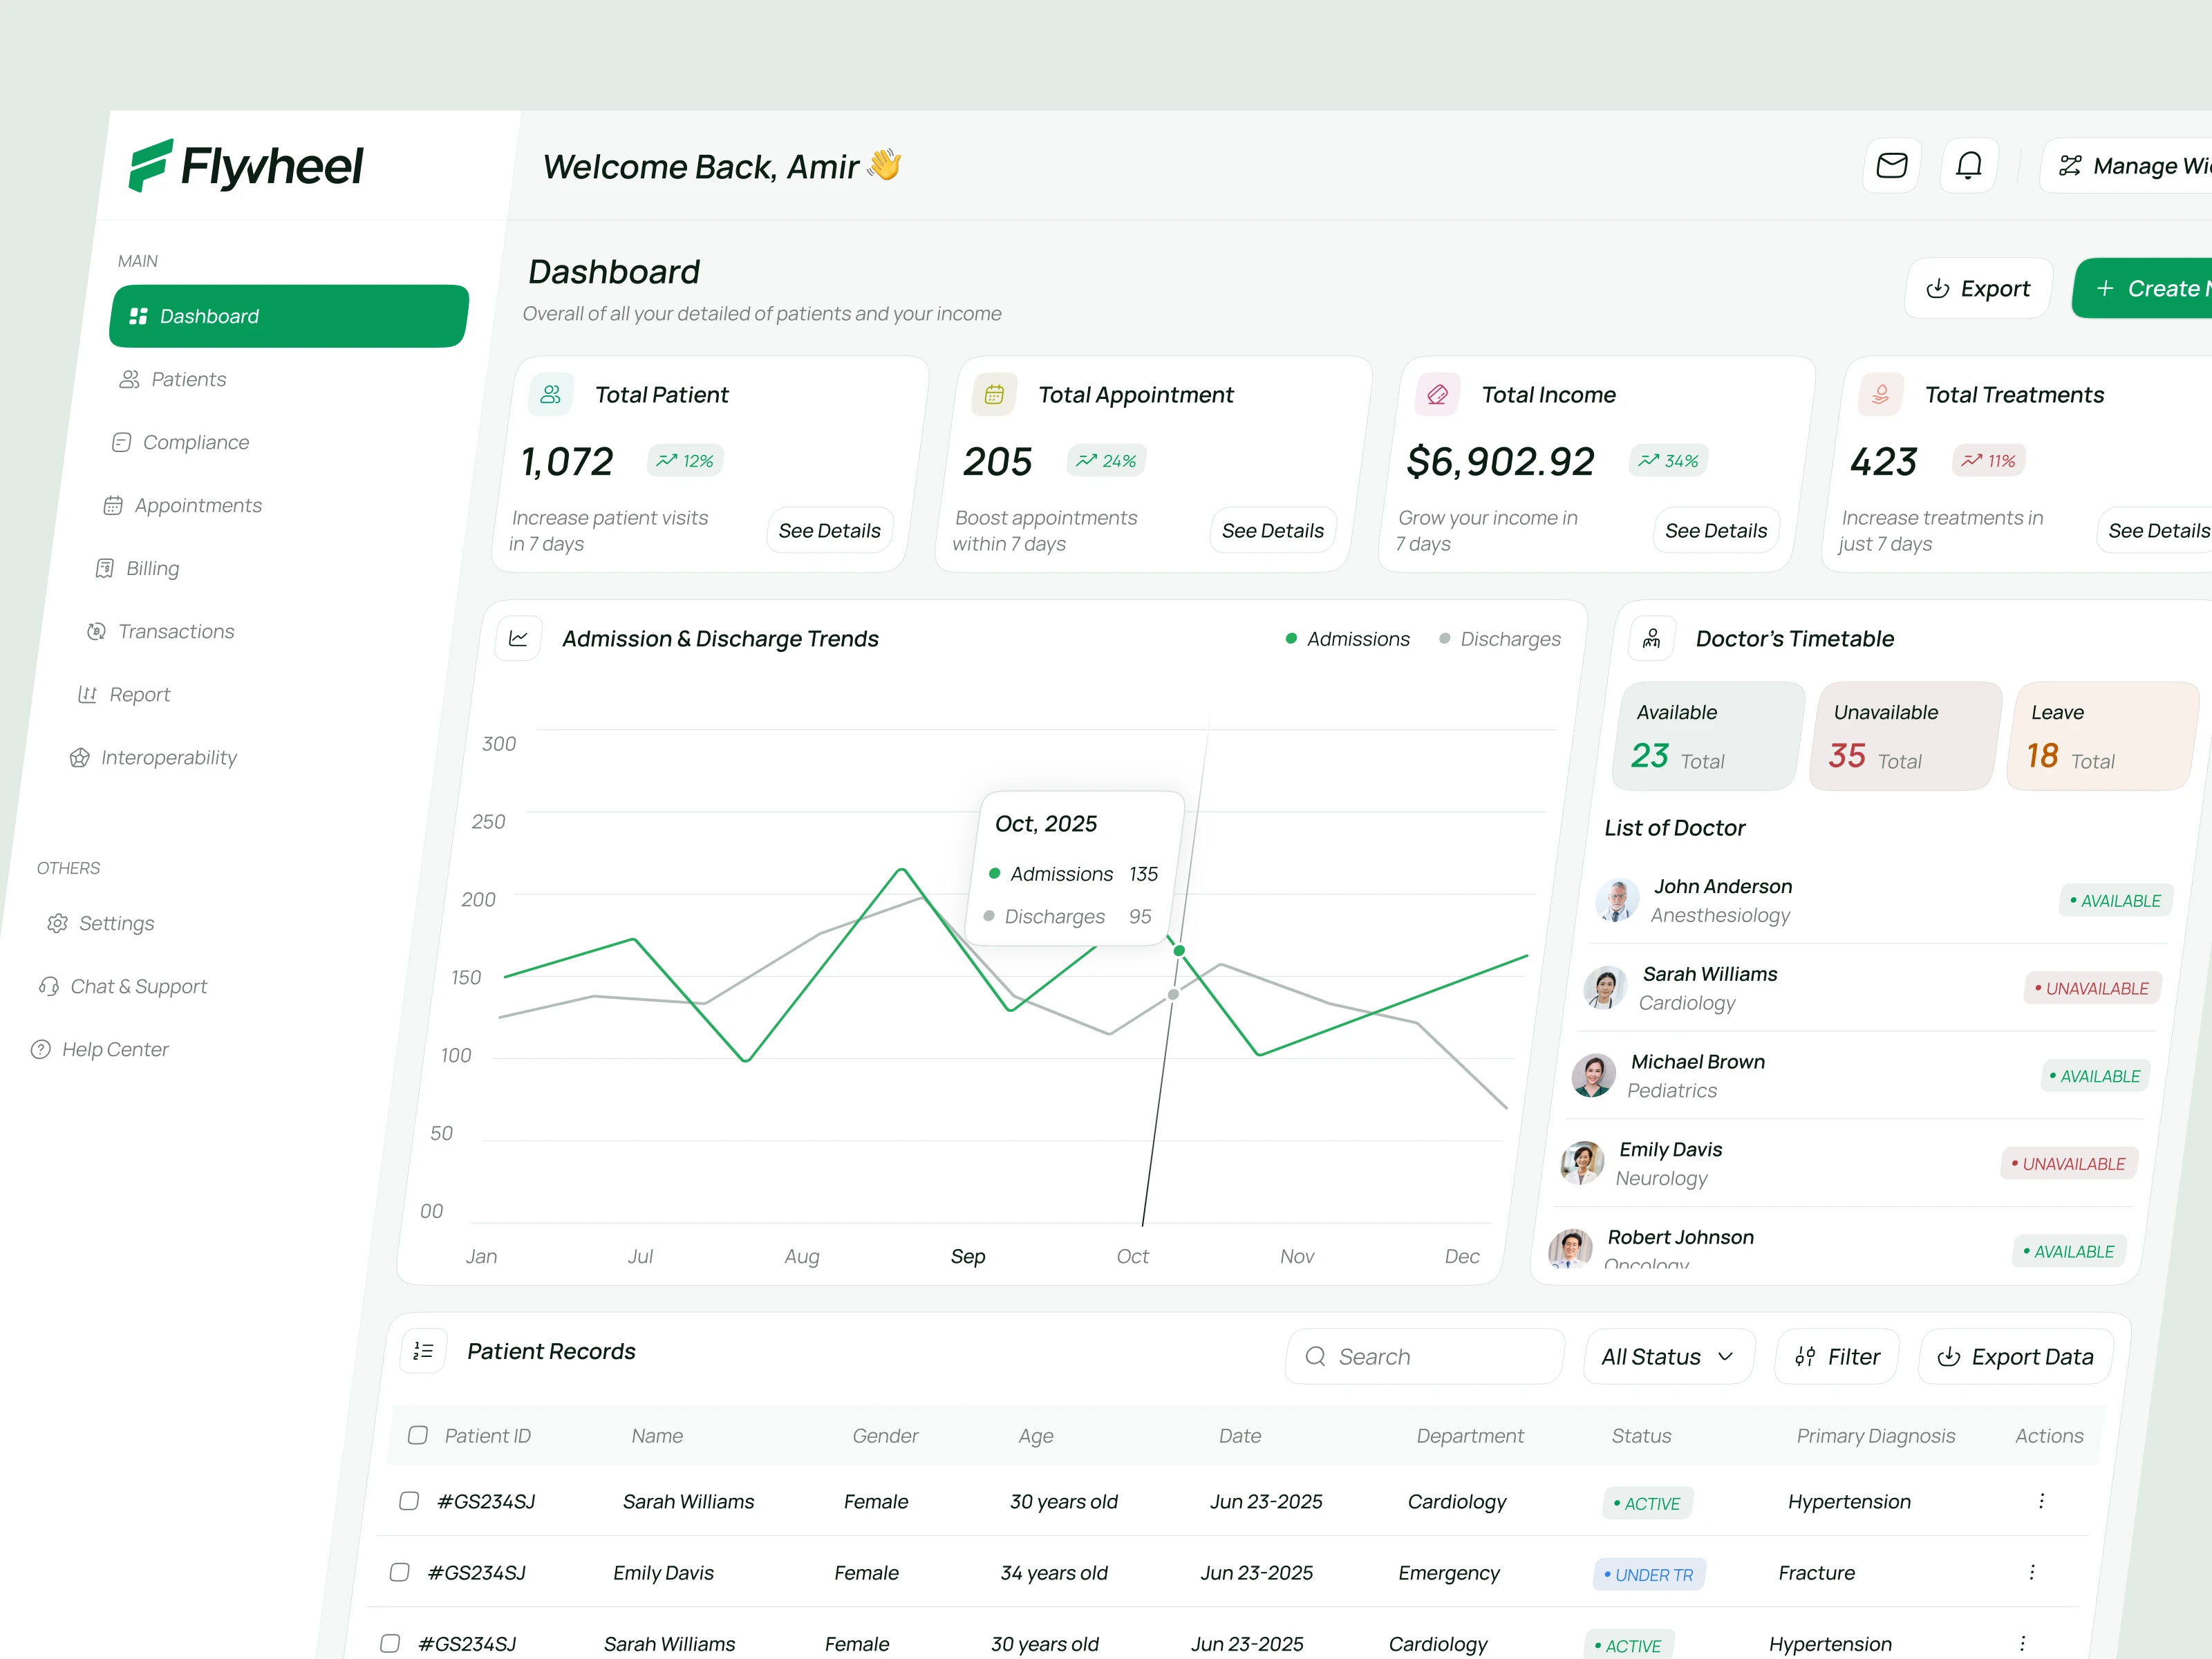Click the Total Patient card icon
This screenshot has width=2212, height=1659.
pos(550,395)
